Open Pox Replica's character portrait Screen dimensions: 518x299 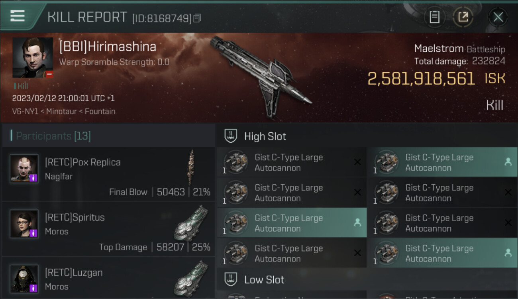(24, 169)
